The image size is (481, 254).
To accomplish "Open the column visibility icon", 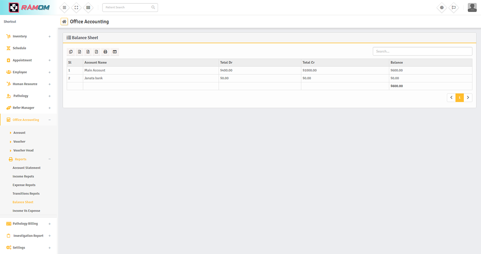I will click(115, 52).
